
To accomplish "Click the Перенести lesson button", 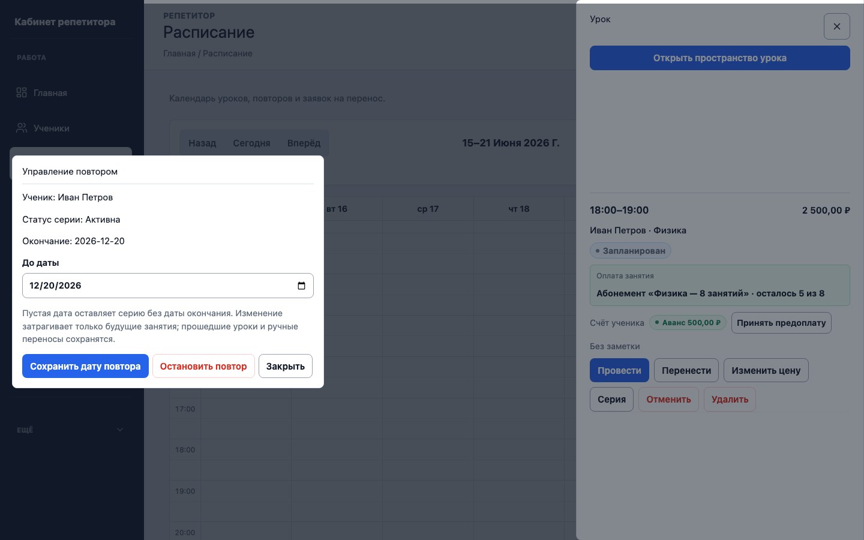I will click(686, 370).
